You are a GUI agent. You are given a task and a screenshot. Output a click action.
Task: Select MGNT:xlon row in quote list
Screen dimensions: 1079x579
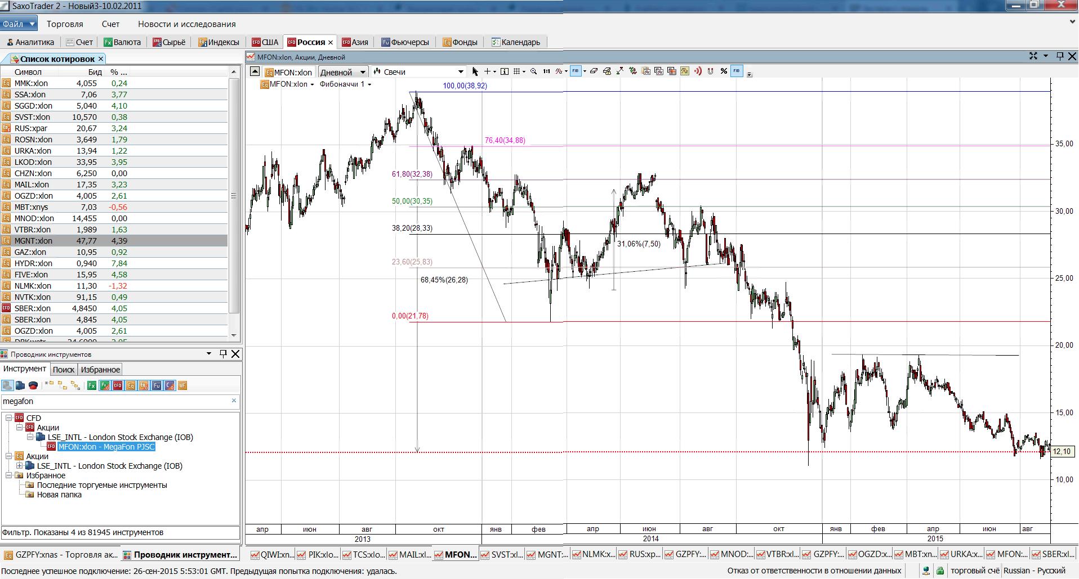point(114,241)
